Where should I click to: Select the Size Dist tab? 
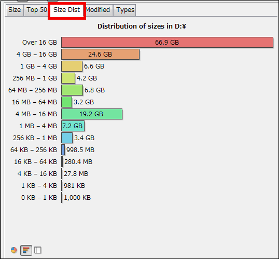pyautogui.click(x=66, y=10)
